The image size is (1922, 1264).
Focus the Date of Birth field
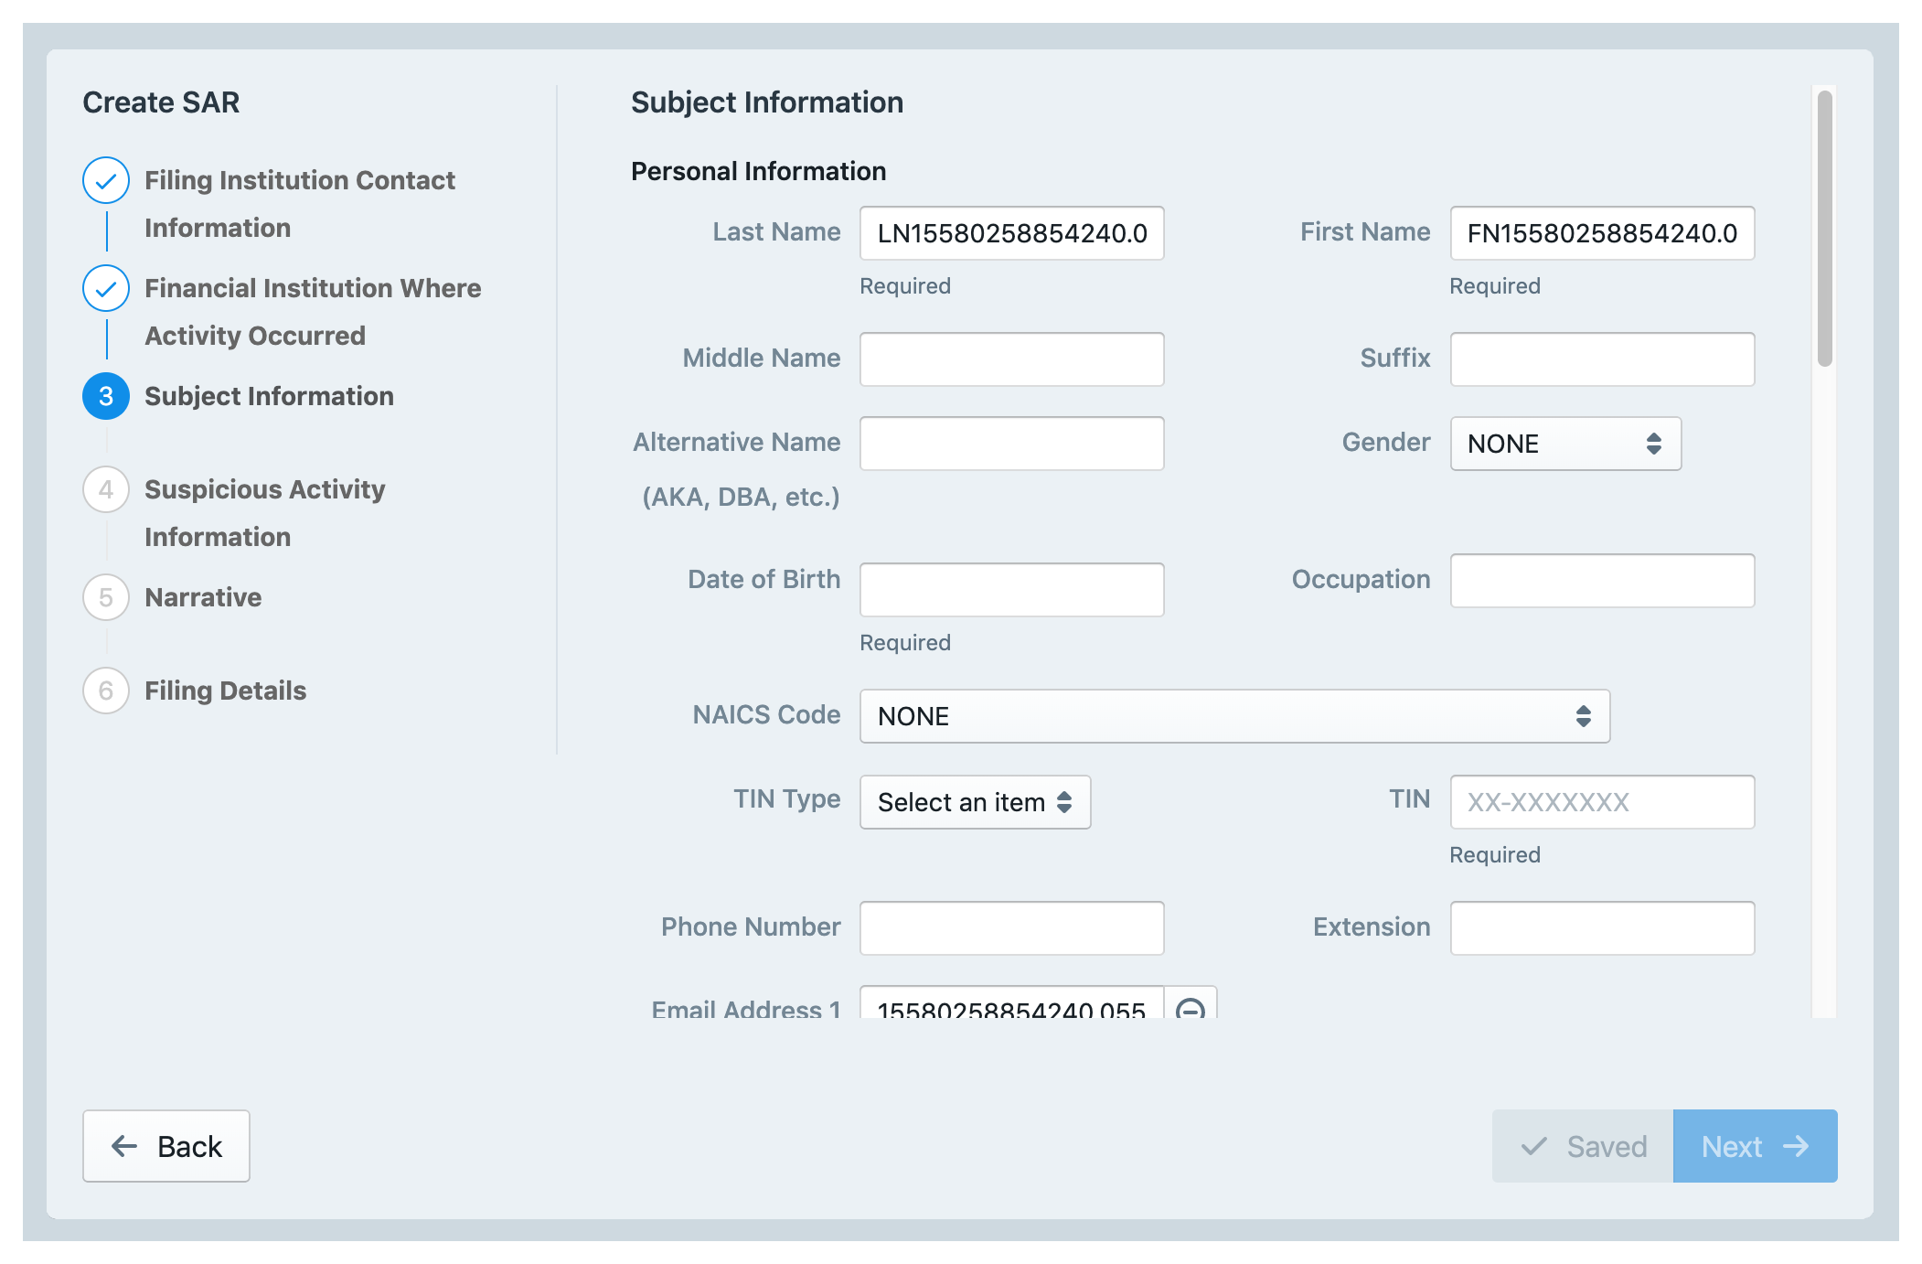point(1011,590)
